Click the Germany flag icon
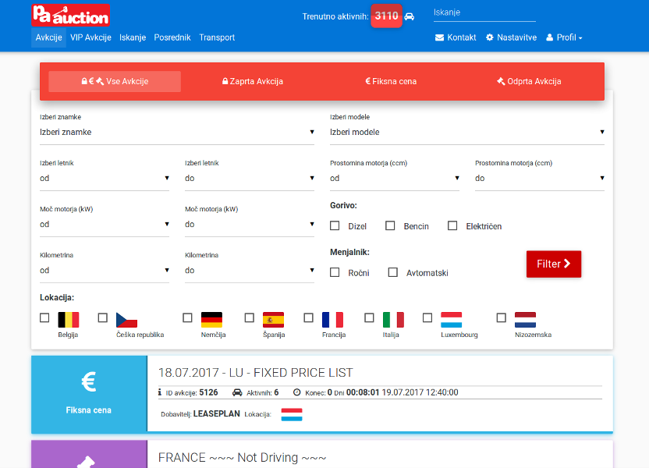649x468 pixels. [x=211, y=319]
